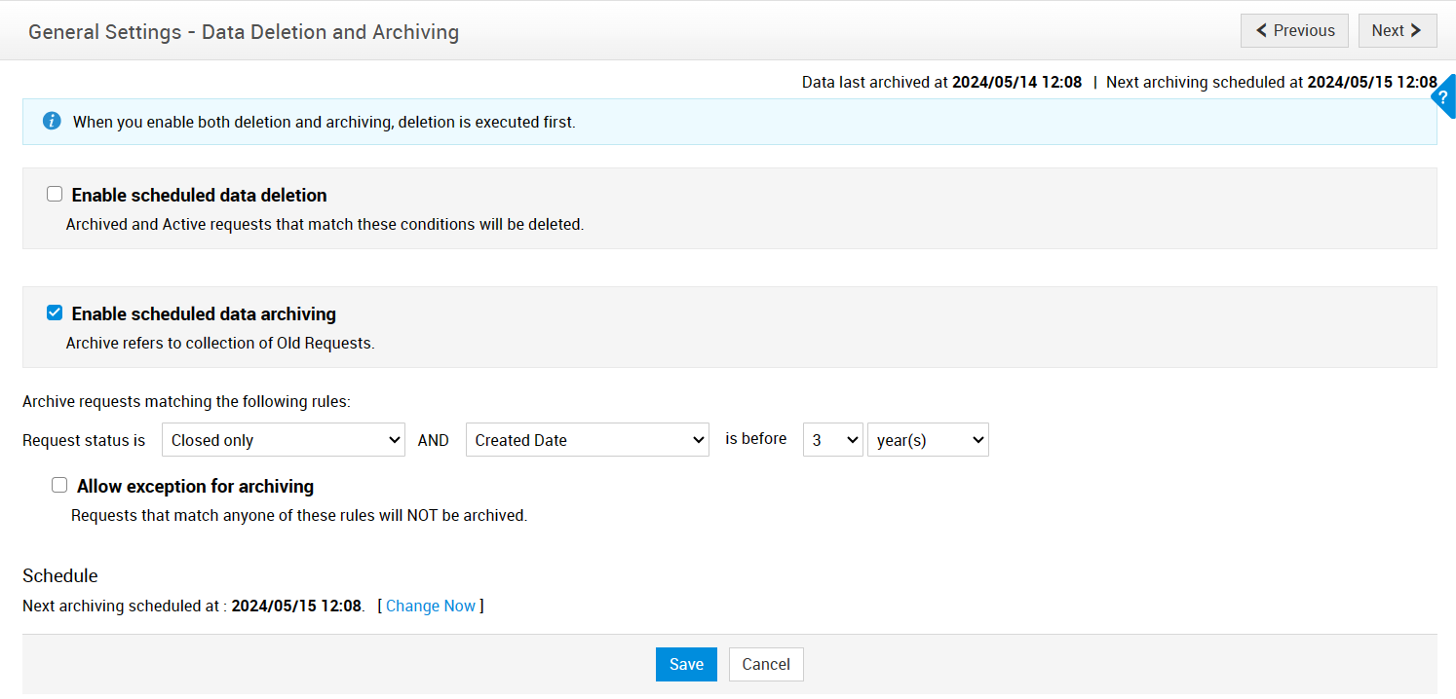Open the Request status 'Closed only' dropdown
Screen dimensions: 1456x699
coord(283,440)
